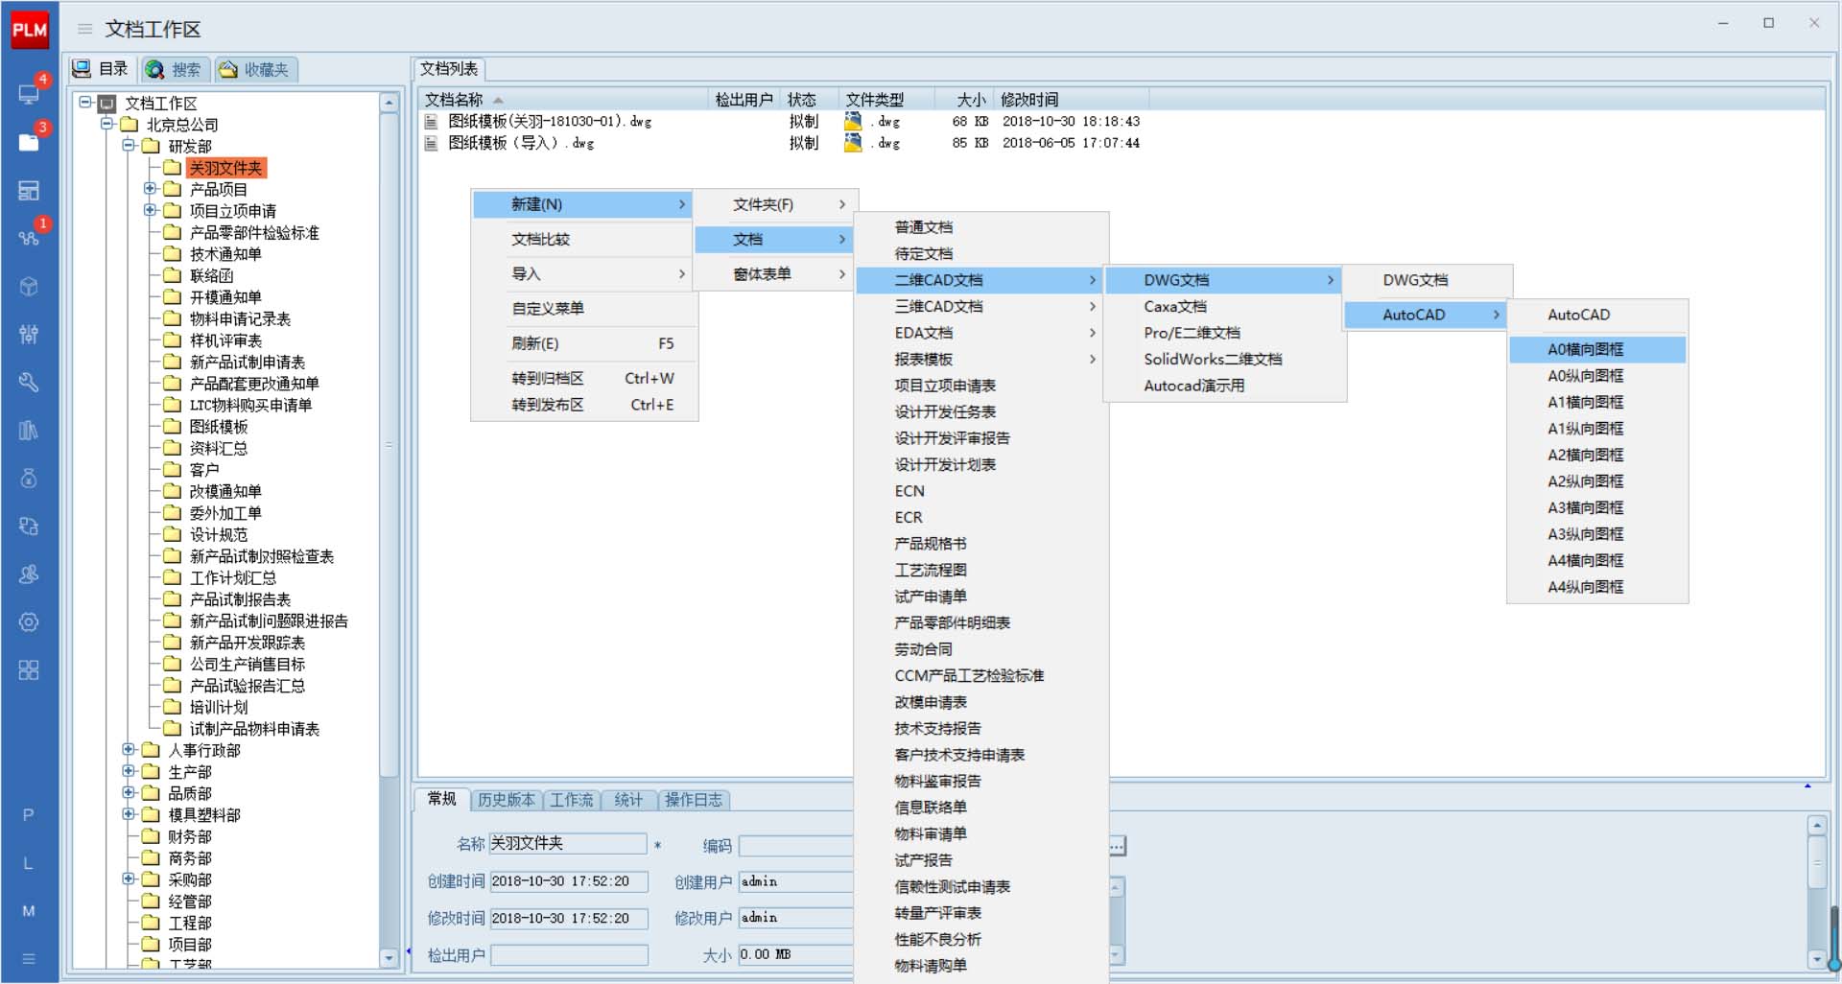The width and height of the screenshot is (1842, 984).
Task: Click the monitor icon with badge 4
Action: (28, 93)
